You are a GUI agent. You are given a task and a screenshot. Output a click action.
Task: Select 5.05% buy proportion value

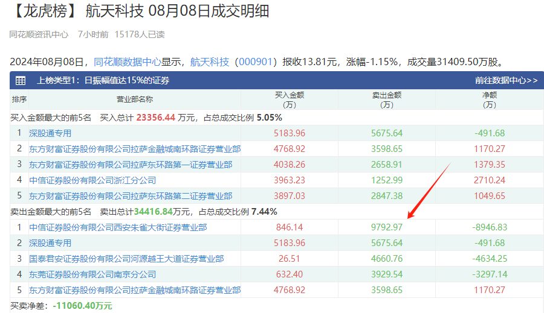coord(269,118)
